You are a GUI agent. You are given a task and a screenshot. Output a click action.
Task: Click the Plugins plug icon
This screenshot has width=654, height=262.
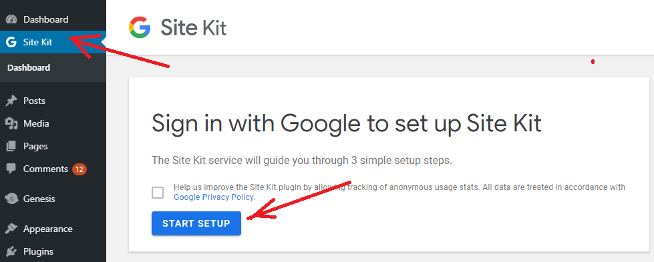coord(11,251)
